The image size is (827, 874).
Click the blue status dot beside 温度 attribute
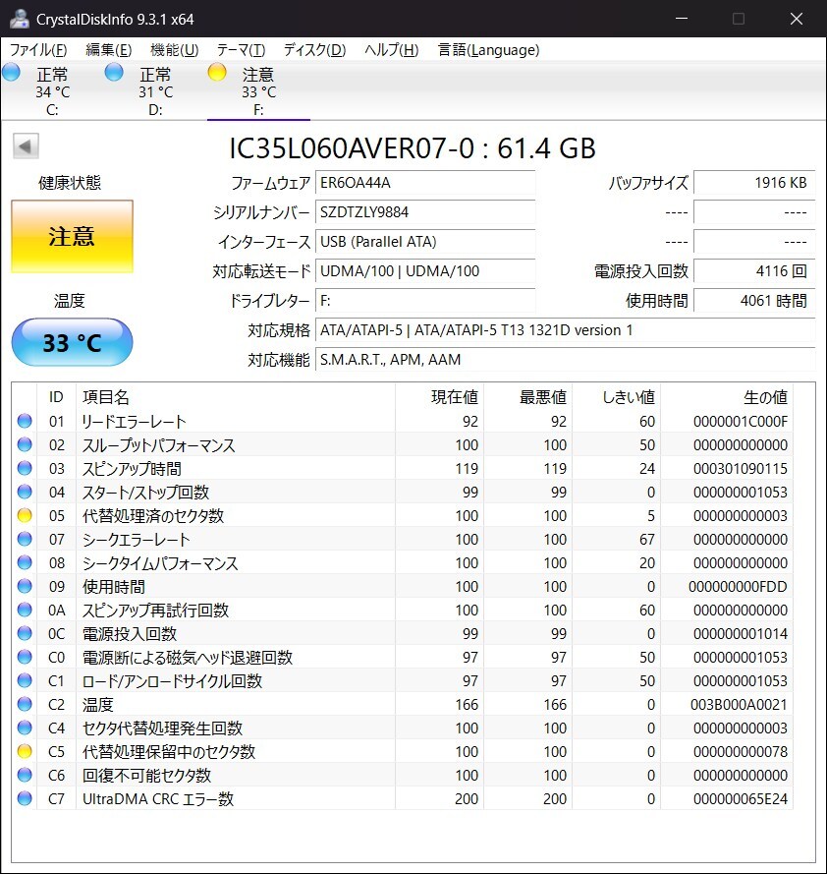pyautogui.click(x=24, y=704)
